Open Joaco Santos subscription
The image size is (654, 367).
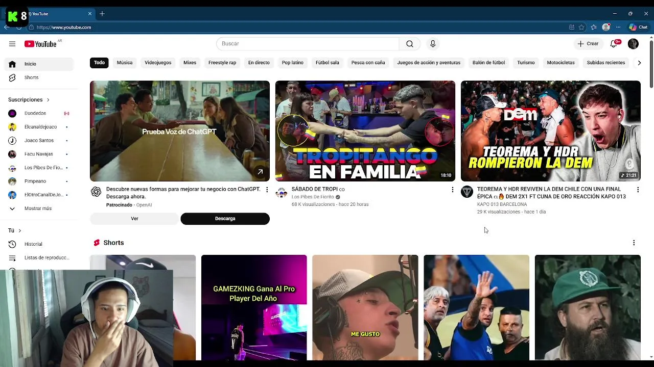[x=40, y=140]
